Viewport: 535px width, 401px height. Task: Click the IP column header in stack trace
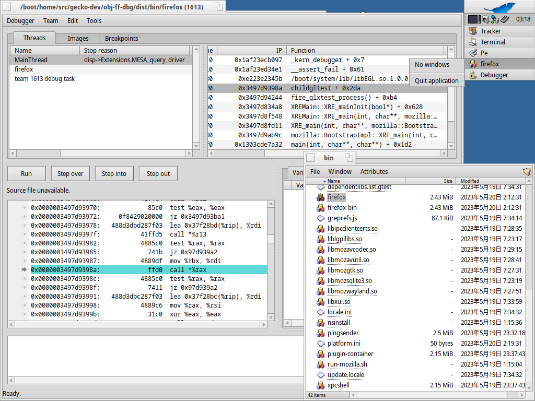(x=251, y=51)
